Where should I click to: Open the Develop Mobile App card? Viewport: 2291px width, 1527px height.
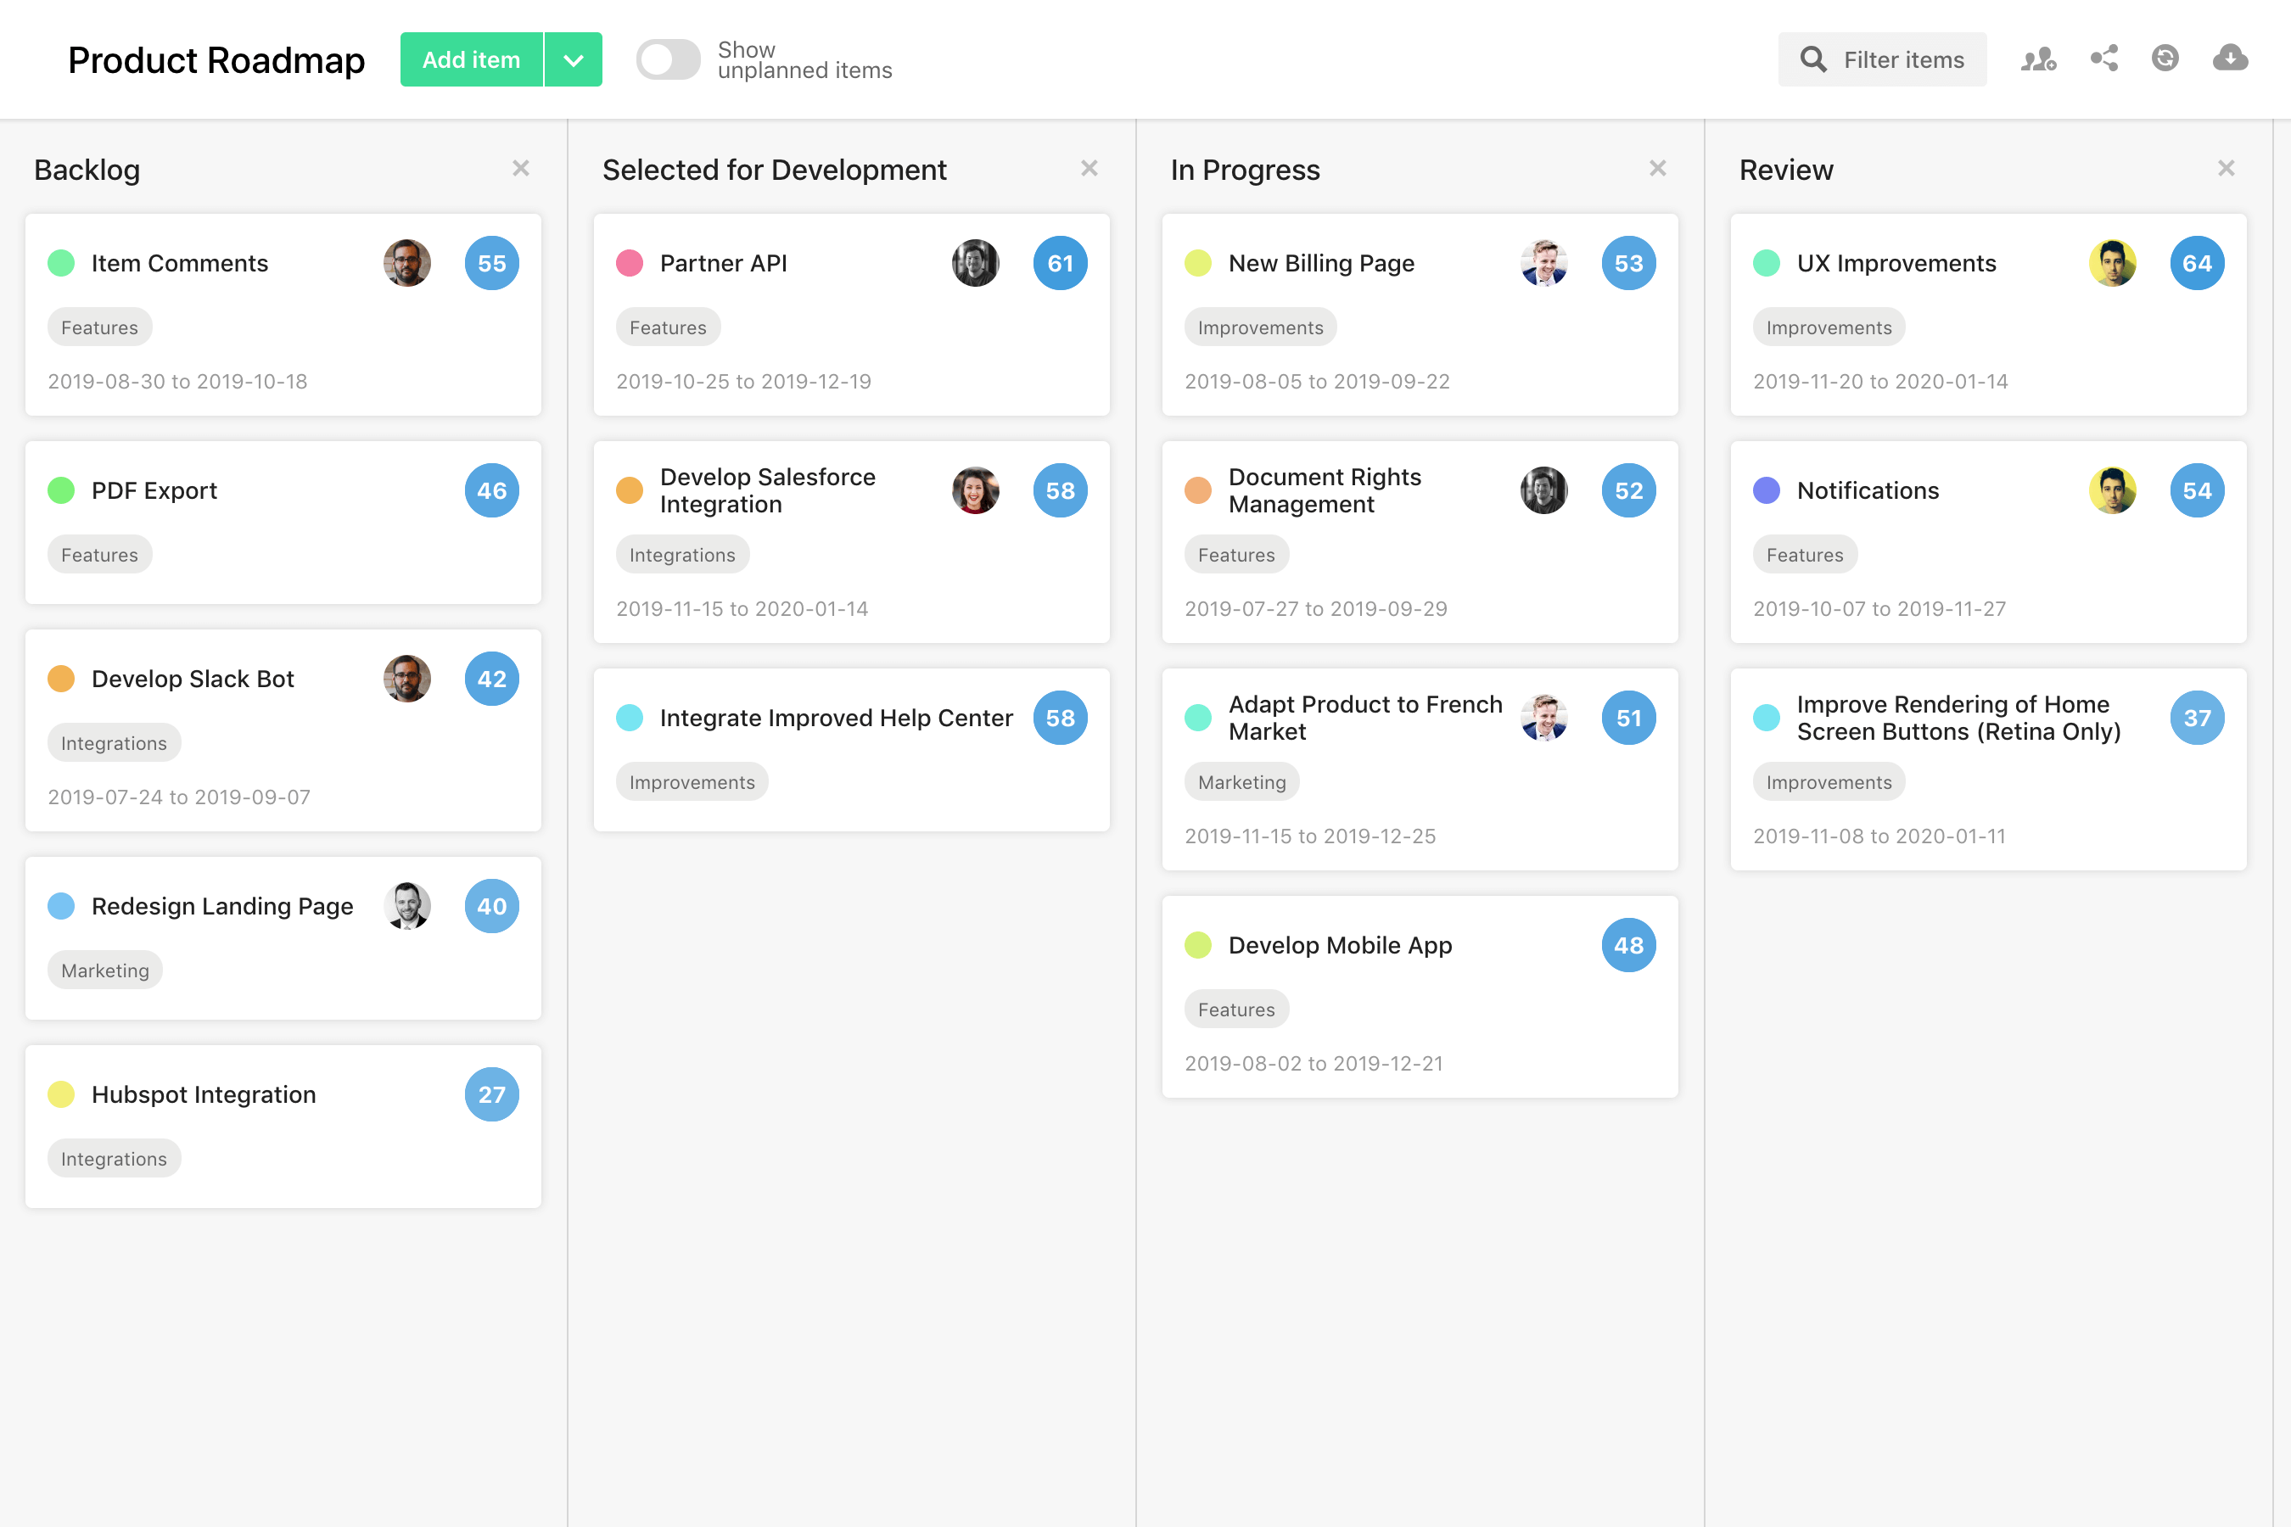click(1341, 945)
